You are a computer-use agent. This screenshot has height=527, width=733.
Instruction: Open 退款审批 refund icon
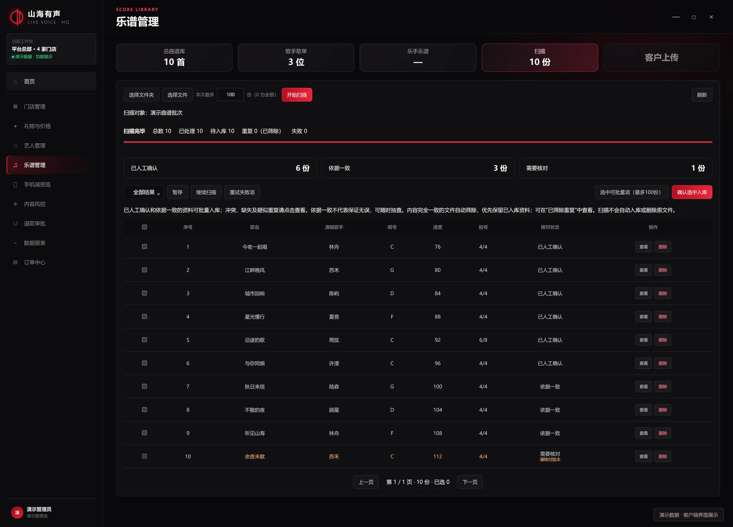pyautogui.click(x=15, y=223)
